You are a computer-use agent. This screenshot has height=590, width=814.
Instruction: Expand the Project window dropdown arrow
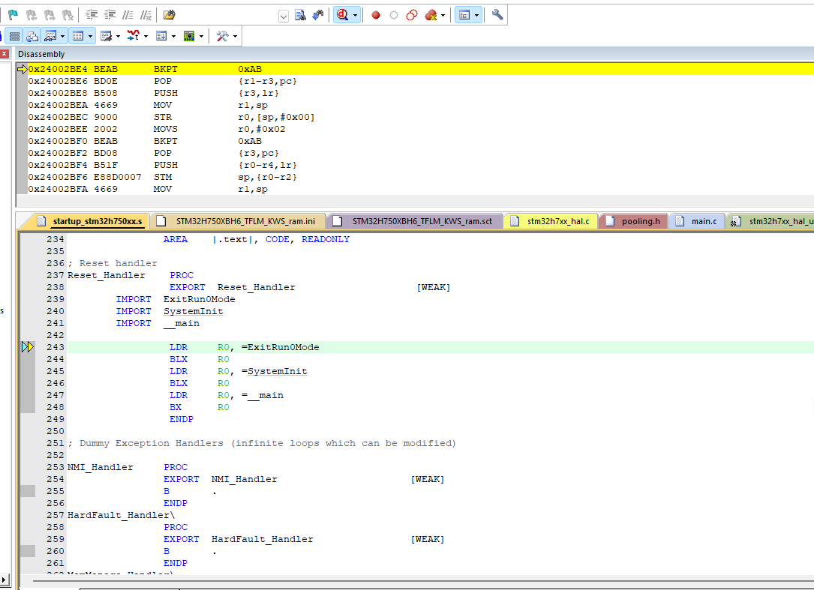point(476,16)
